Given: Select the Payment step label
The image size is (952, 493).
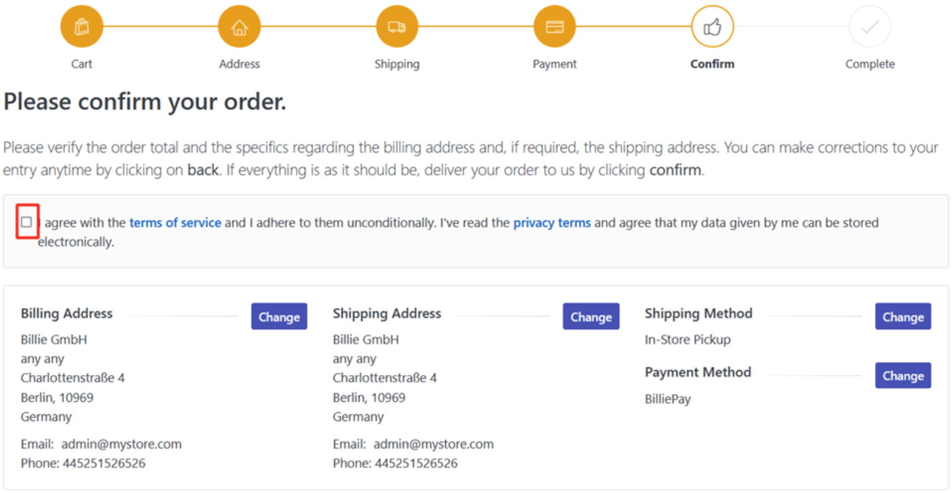Looking at the screenshot, I should coord(555,64).
